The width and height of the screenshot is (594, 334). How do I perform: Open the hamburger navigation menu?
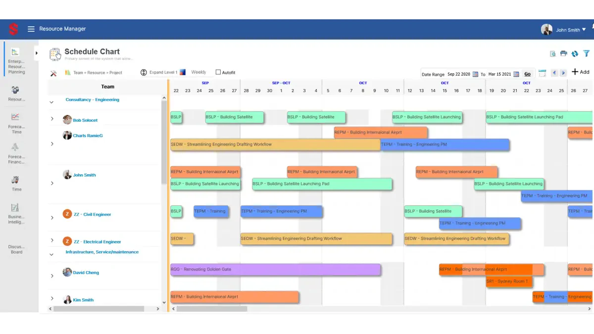click(31, 29)
